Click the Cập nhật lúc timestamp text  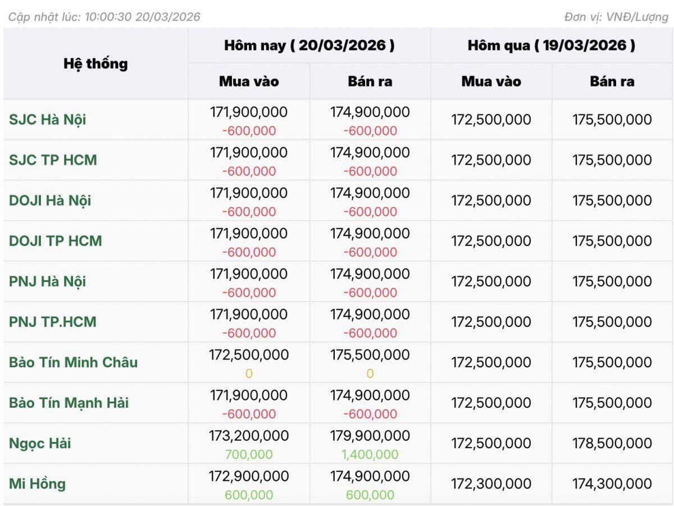click(x=104, y=17)
